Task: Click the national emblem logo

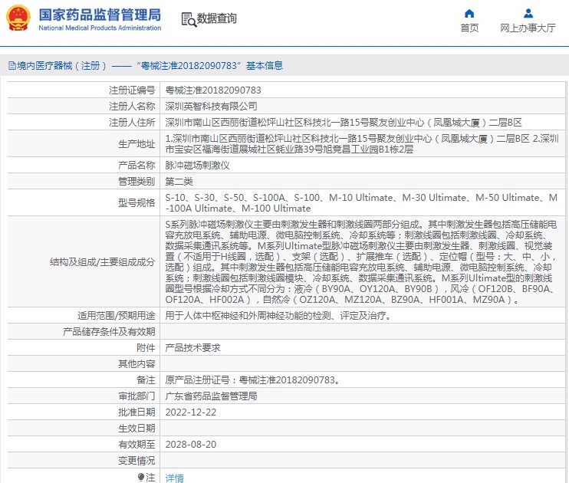Action: point(18,18)
